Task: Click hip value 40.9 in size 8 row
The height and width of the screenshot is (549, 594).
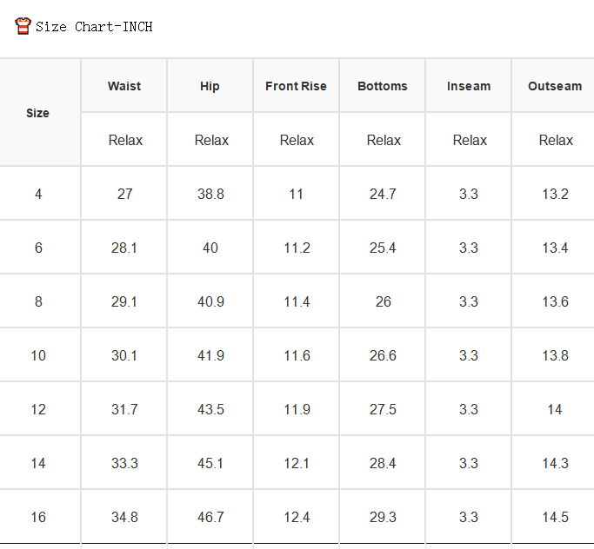Action: pos(210,301)
